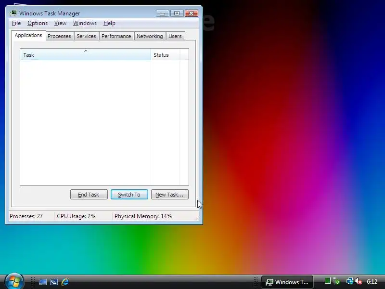Open the Windows menu
The width and height of the screenshot is (385, 289).
(x=85, y=23)
